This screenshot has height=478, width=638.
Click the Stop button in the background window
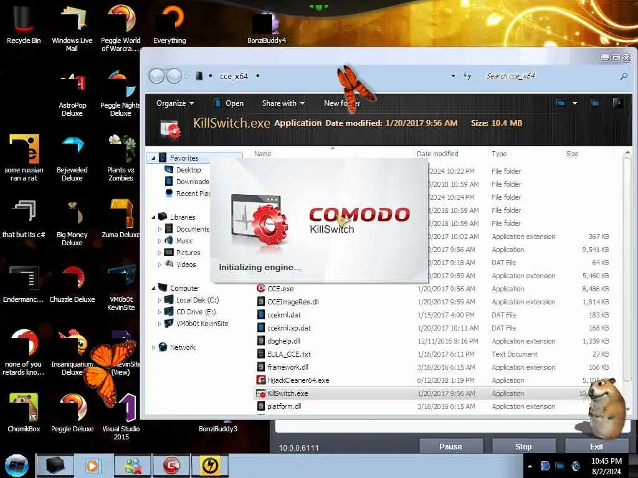[523, 446]
